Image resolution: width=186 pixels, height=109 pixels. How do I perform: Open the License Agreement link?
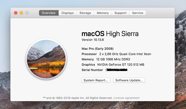[127, 98]
